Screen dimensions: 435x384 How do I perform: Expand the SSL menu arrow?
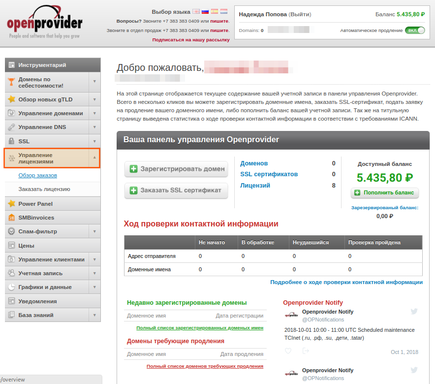94,141
